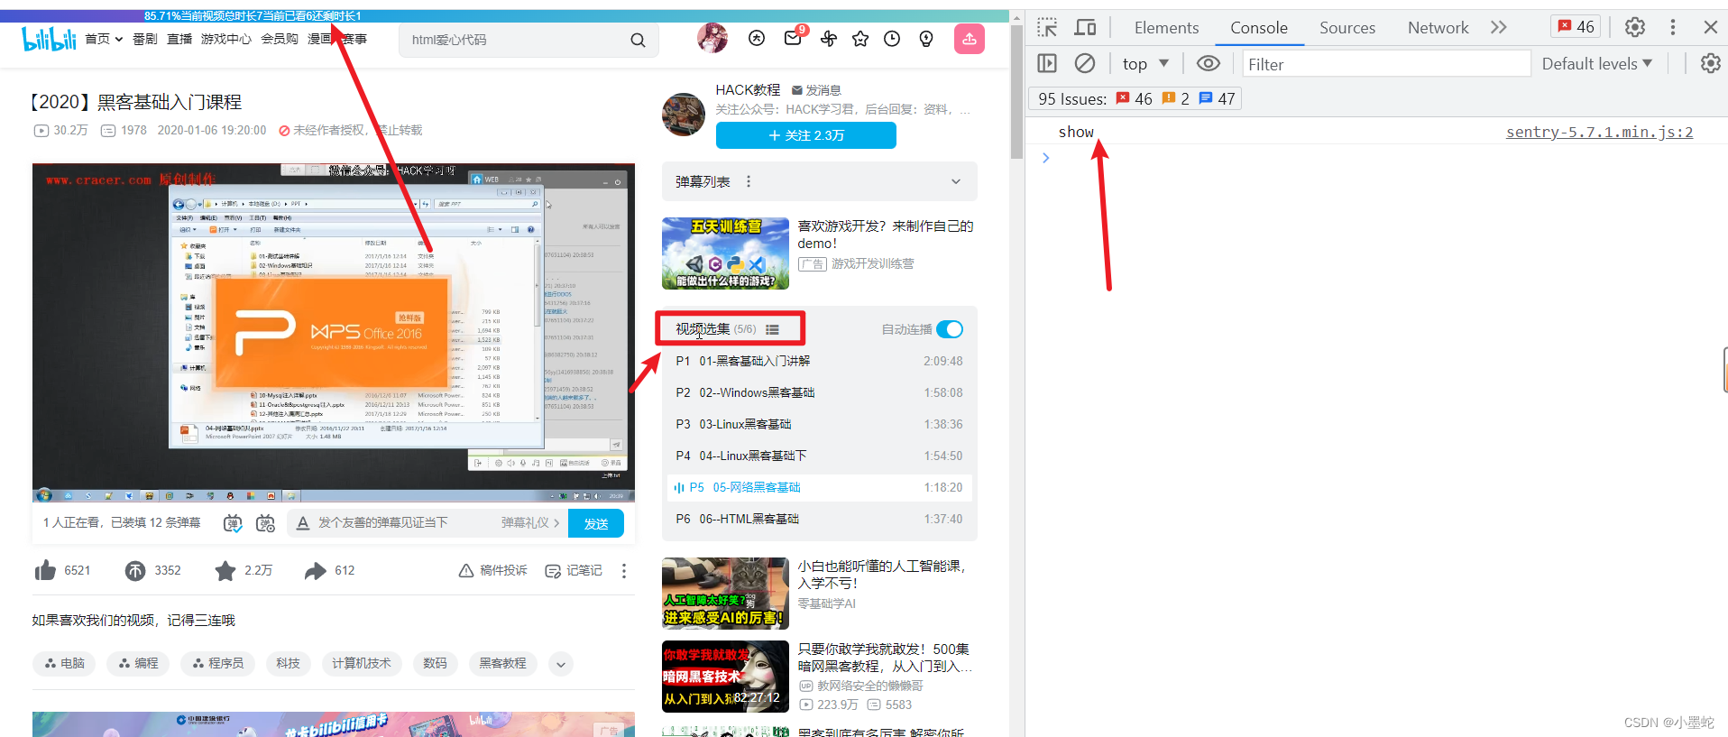This screenshot has width=1728, height=737.
Task: Open 番剧 in navigation bar
Action: 145,39
